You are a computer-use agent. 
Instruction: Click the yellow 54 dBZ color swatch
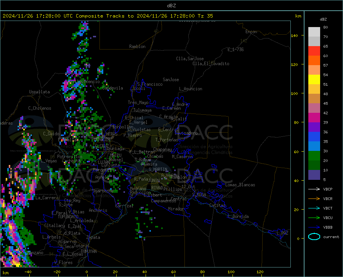[314, 80]
